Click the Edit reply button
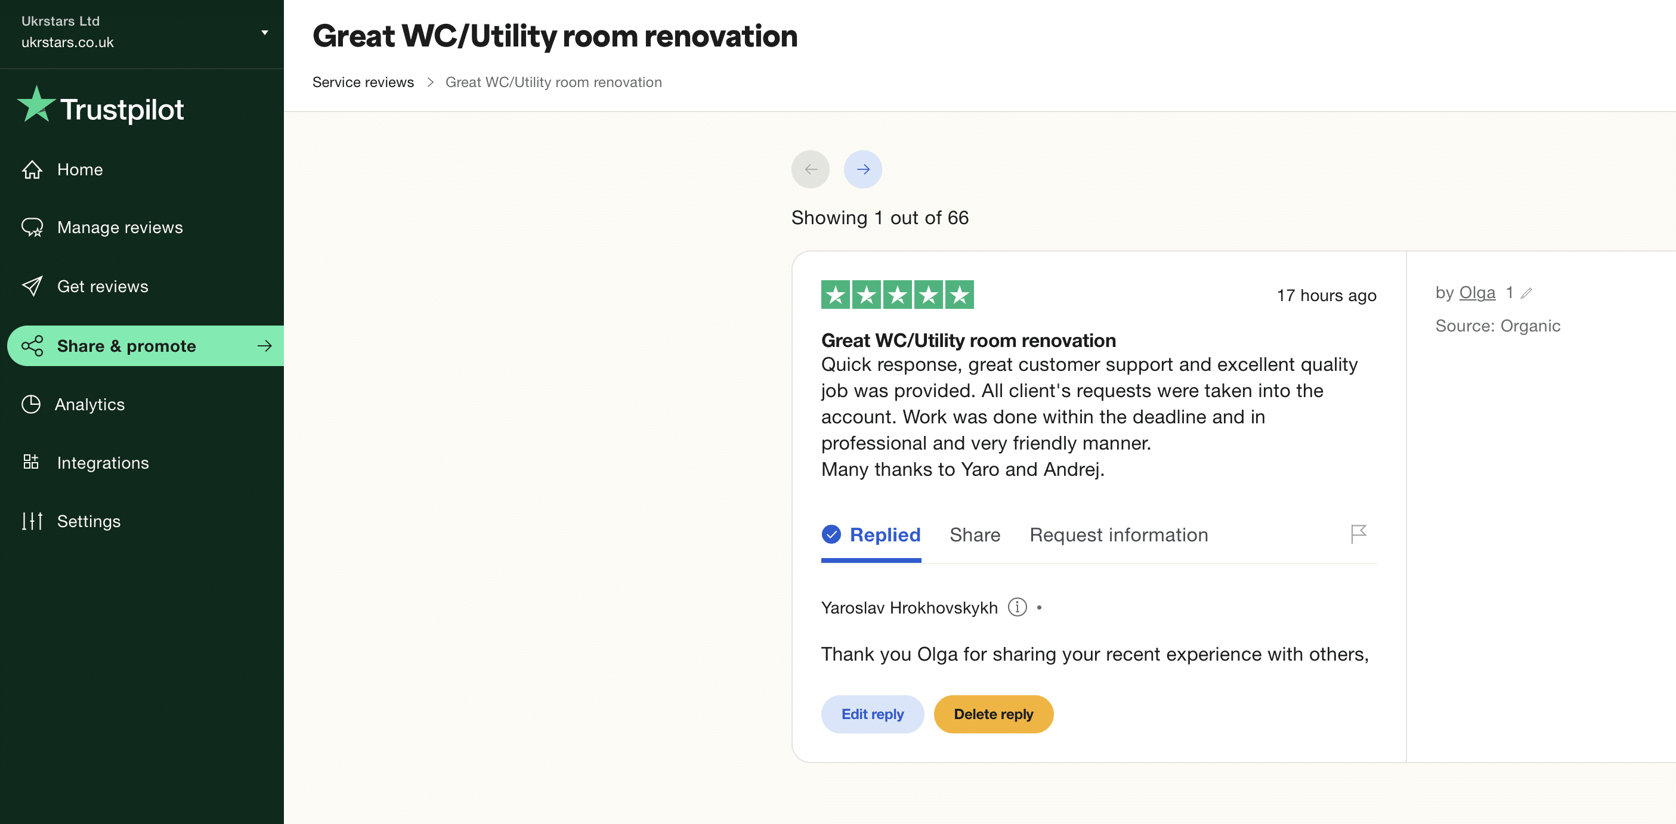The width and height of the screenshot is (1676, 824). tap(872, 714)
